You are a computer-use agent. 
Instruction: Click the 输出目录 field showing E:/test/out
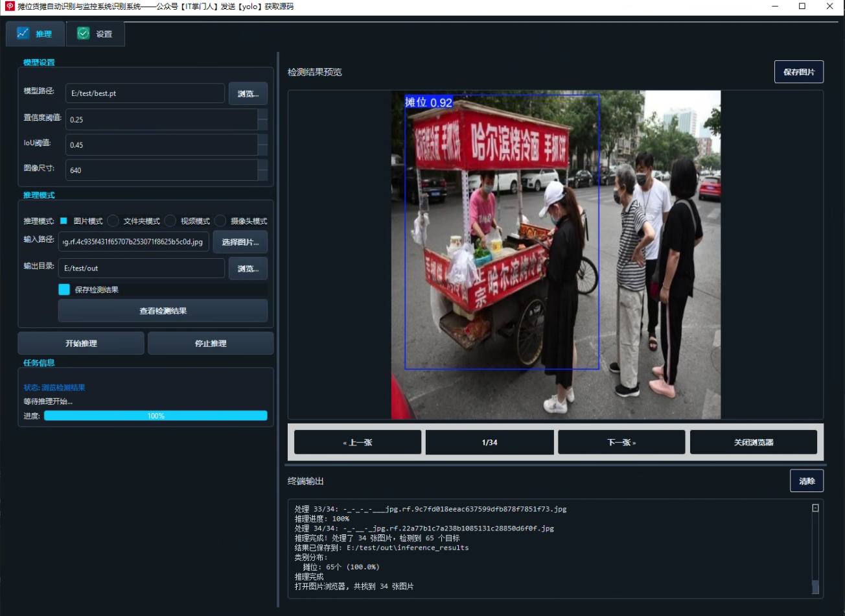[141, 268]
